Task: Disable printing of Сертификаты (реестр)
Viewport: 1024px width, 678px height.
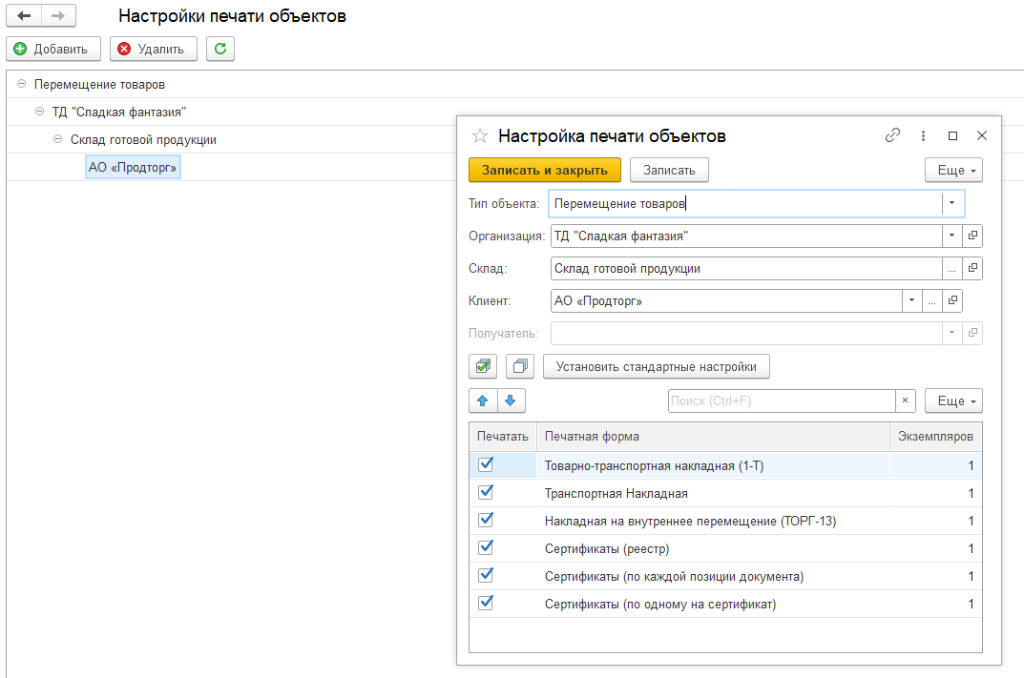Action: (x=486, y=547)
